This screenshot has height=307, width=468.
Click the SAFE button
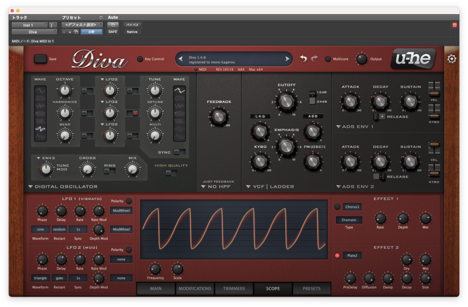[x=113, y=32]
